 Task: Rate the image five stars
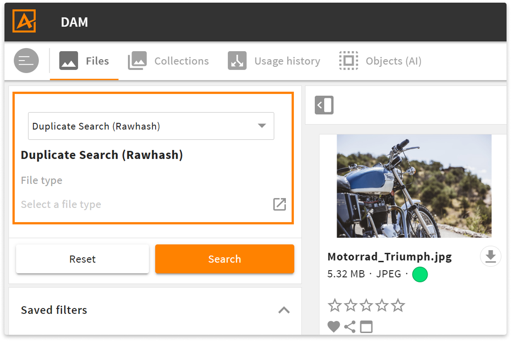click(x=398, y=305)
